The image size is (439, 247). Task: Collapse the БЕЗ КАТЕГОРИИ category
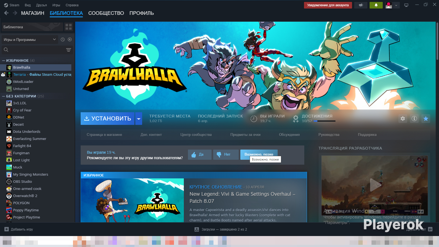[x=4, y=96]
